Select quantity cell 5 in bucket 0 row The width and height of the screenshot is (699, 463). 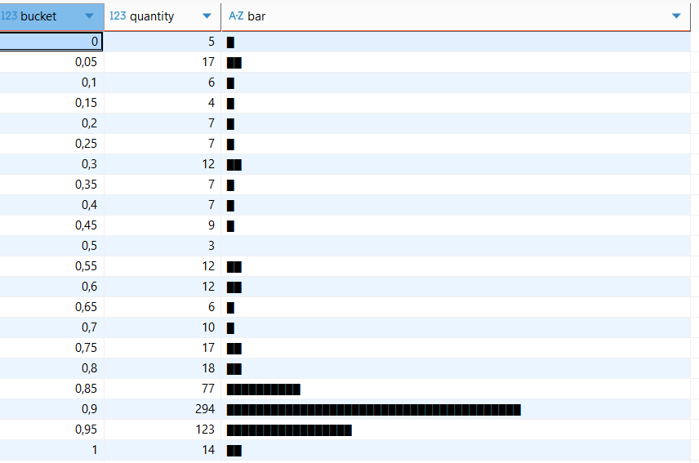163,42
